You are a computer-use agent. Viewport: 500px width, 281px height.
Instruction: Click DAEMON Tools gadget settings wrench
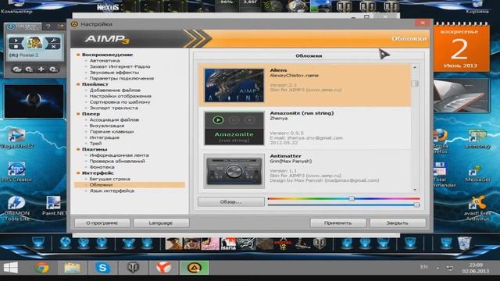click(53, 40)
